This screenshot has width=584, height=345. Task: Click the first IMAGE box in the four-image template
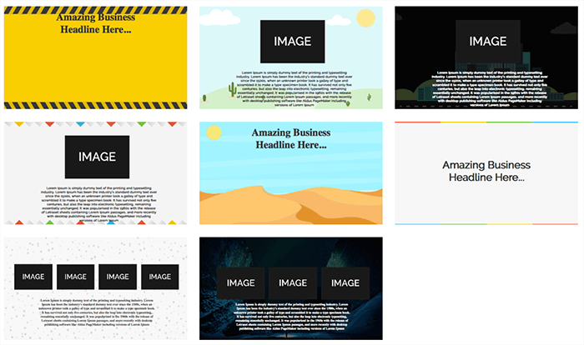point(33,277)
